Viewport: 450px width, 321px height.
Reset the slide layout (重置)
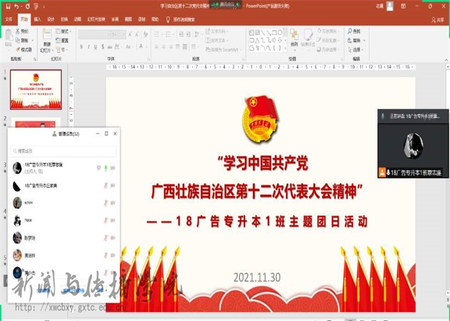(x=62, y=40)
